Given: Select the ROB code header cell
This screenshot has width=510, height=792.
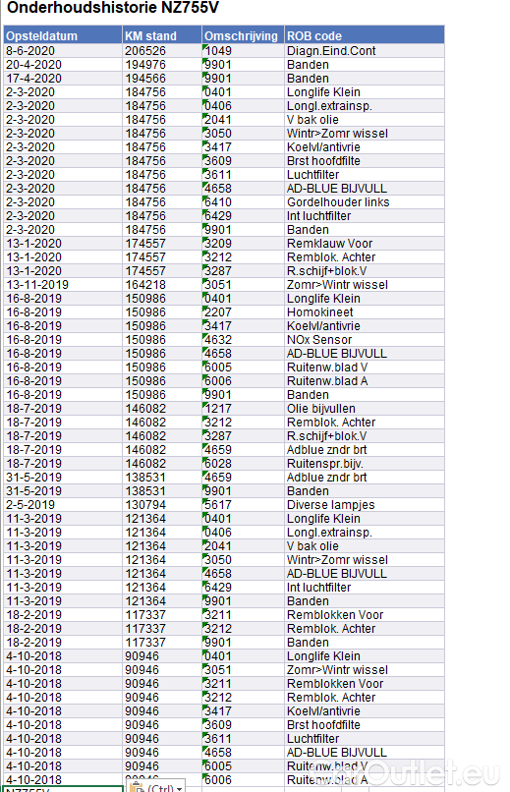Looking at the screenshot, I should coord(364,35).
